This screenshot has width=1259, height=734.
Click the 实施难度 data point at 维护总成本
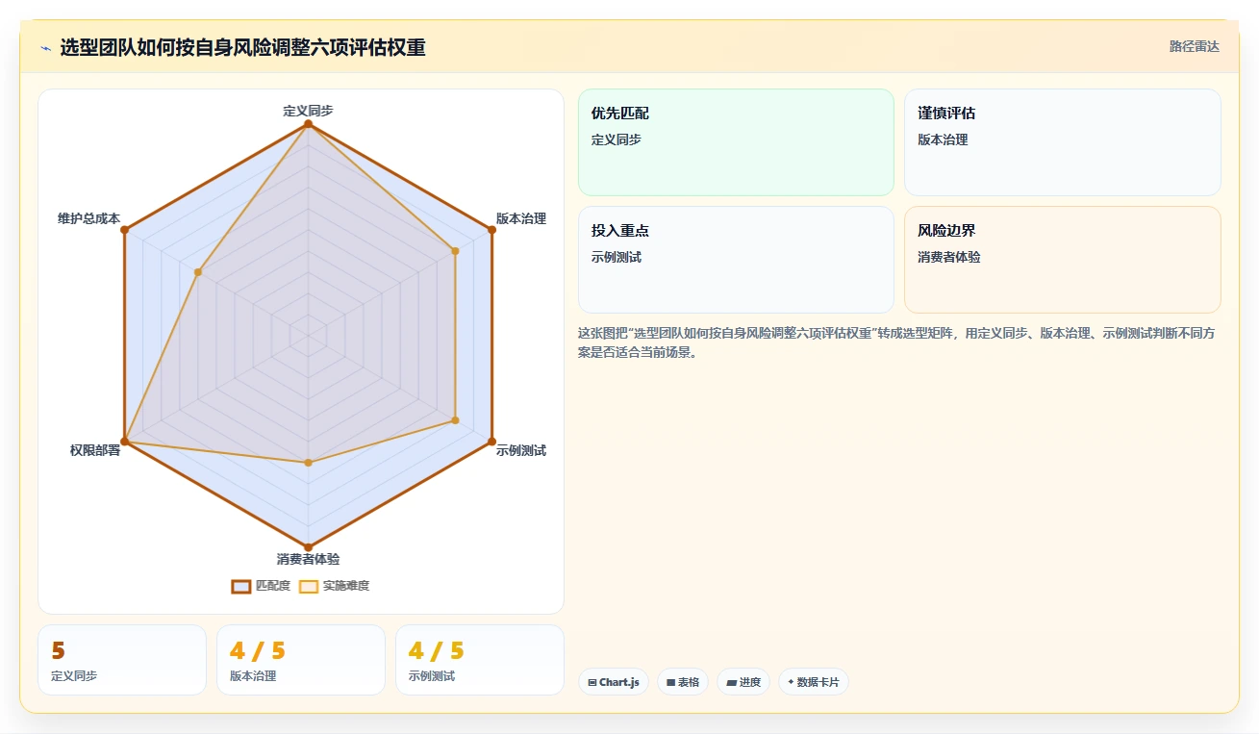pos(198,272)
